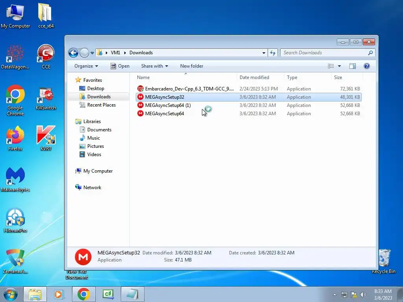The width and height of the screenshot is (403, 302).
Task: Open My Computer desktop icon
Action: (x=15, y=16)
